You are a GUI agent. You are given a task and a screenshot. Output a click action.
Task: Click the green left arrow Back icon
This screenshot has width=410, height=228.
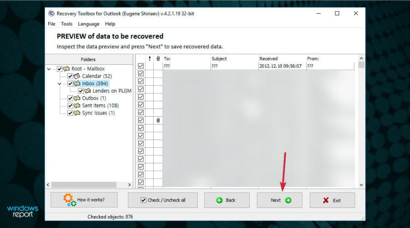220,200
